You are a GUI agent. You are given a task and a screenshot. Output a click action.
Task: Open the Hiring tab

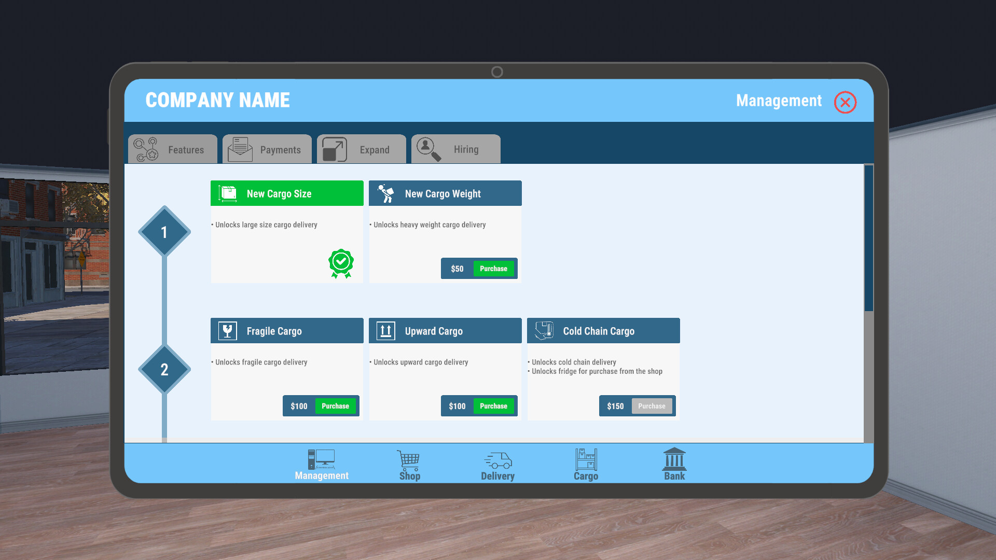[456, 149]
